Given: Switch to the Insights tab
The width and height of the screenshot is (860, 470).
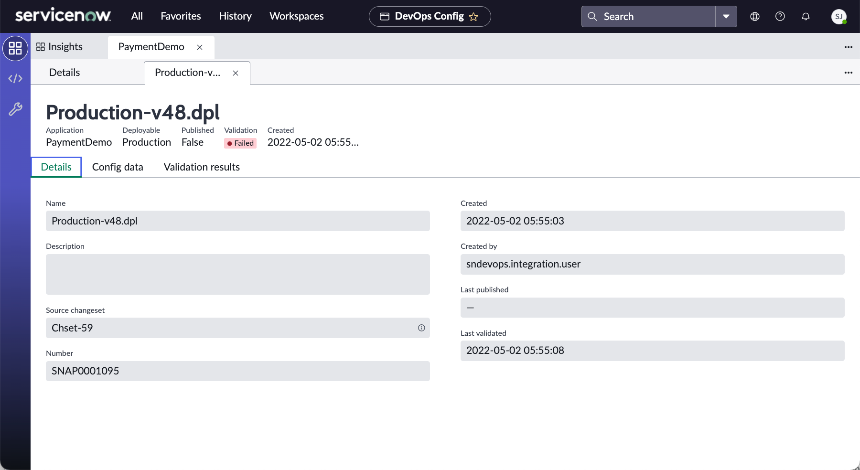Looking at the screenshot, I should point(59,47).
